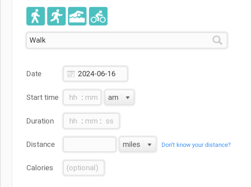This screenshot has height=187, width=251.
Task: Click the Duration seconds field
Action: (x=110, y=121)
